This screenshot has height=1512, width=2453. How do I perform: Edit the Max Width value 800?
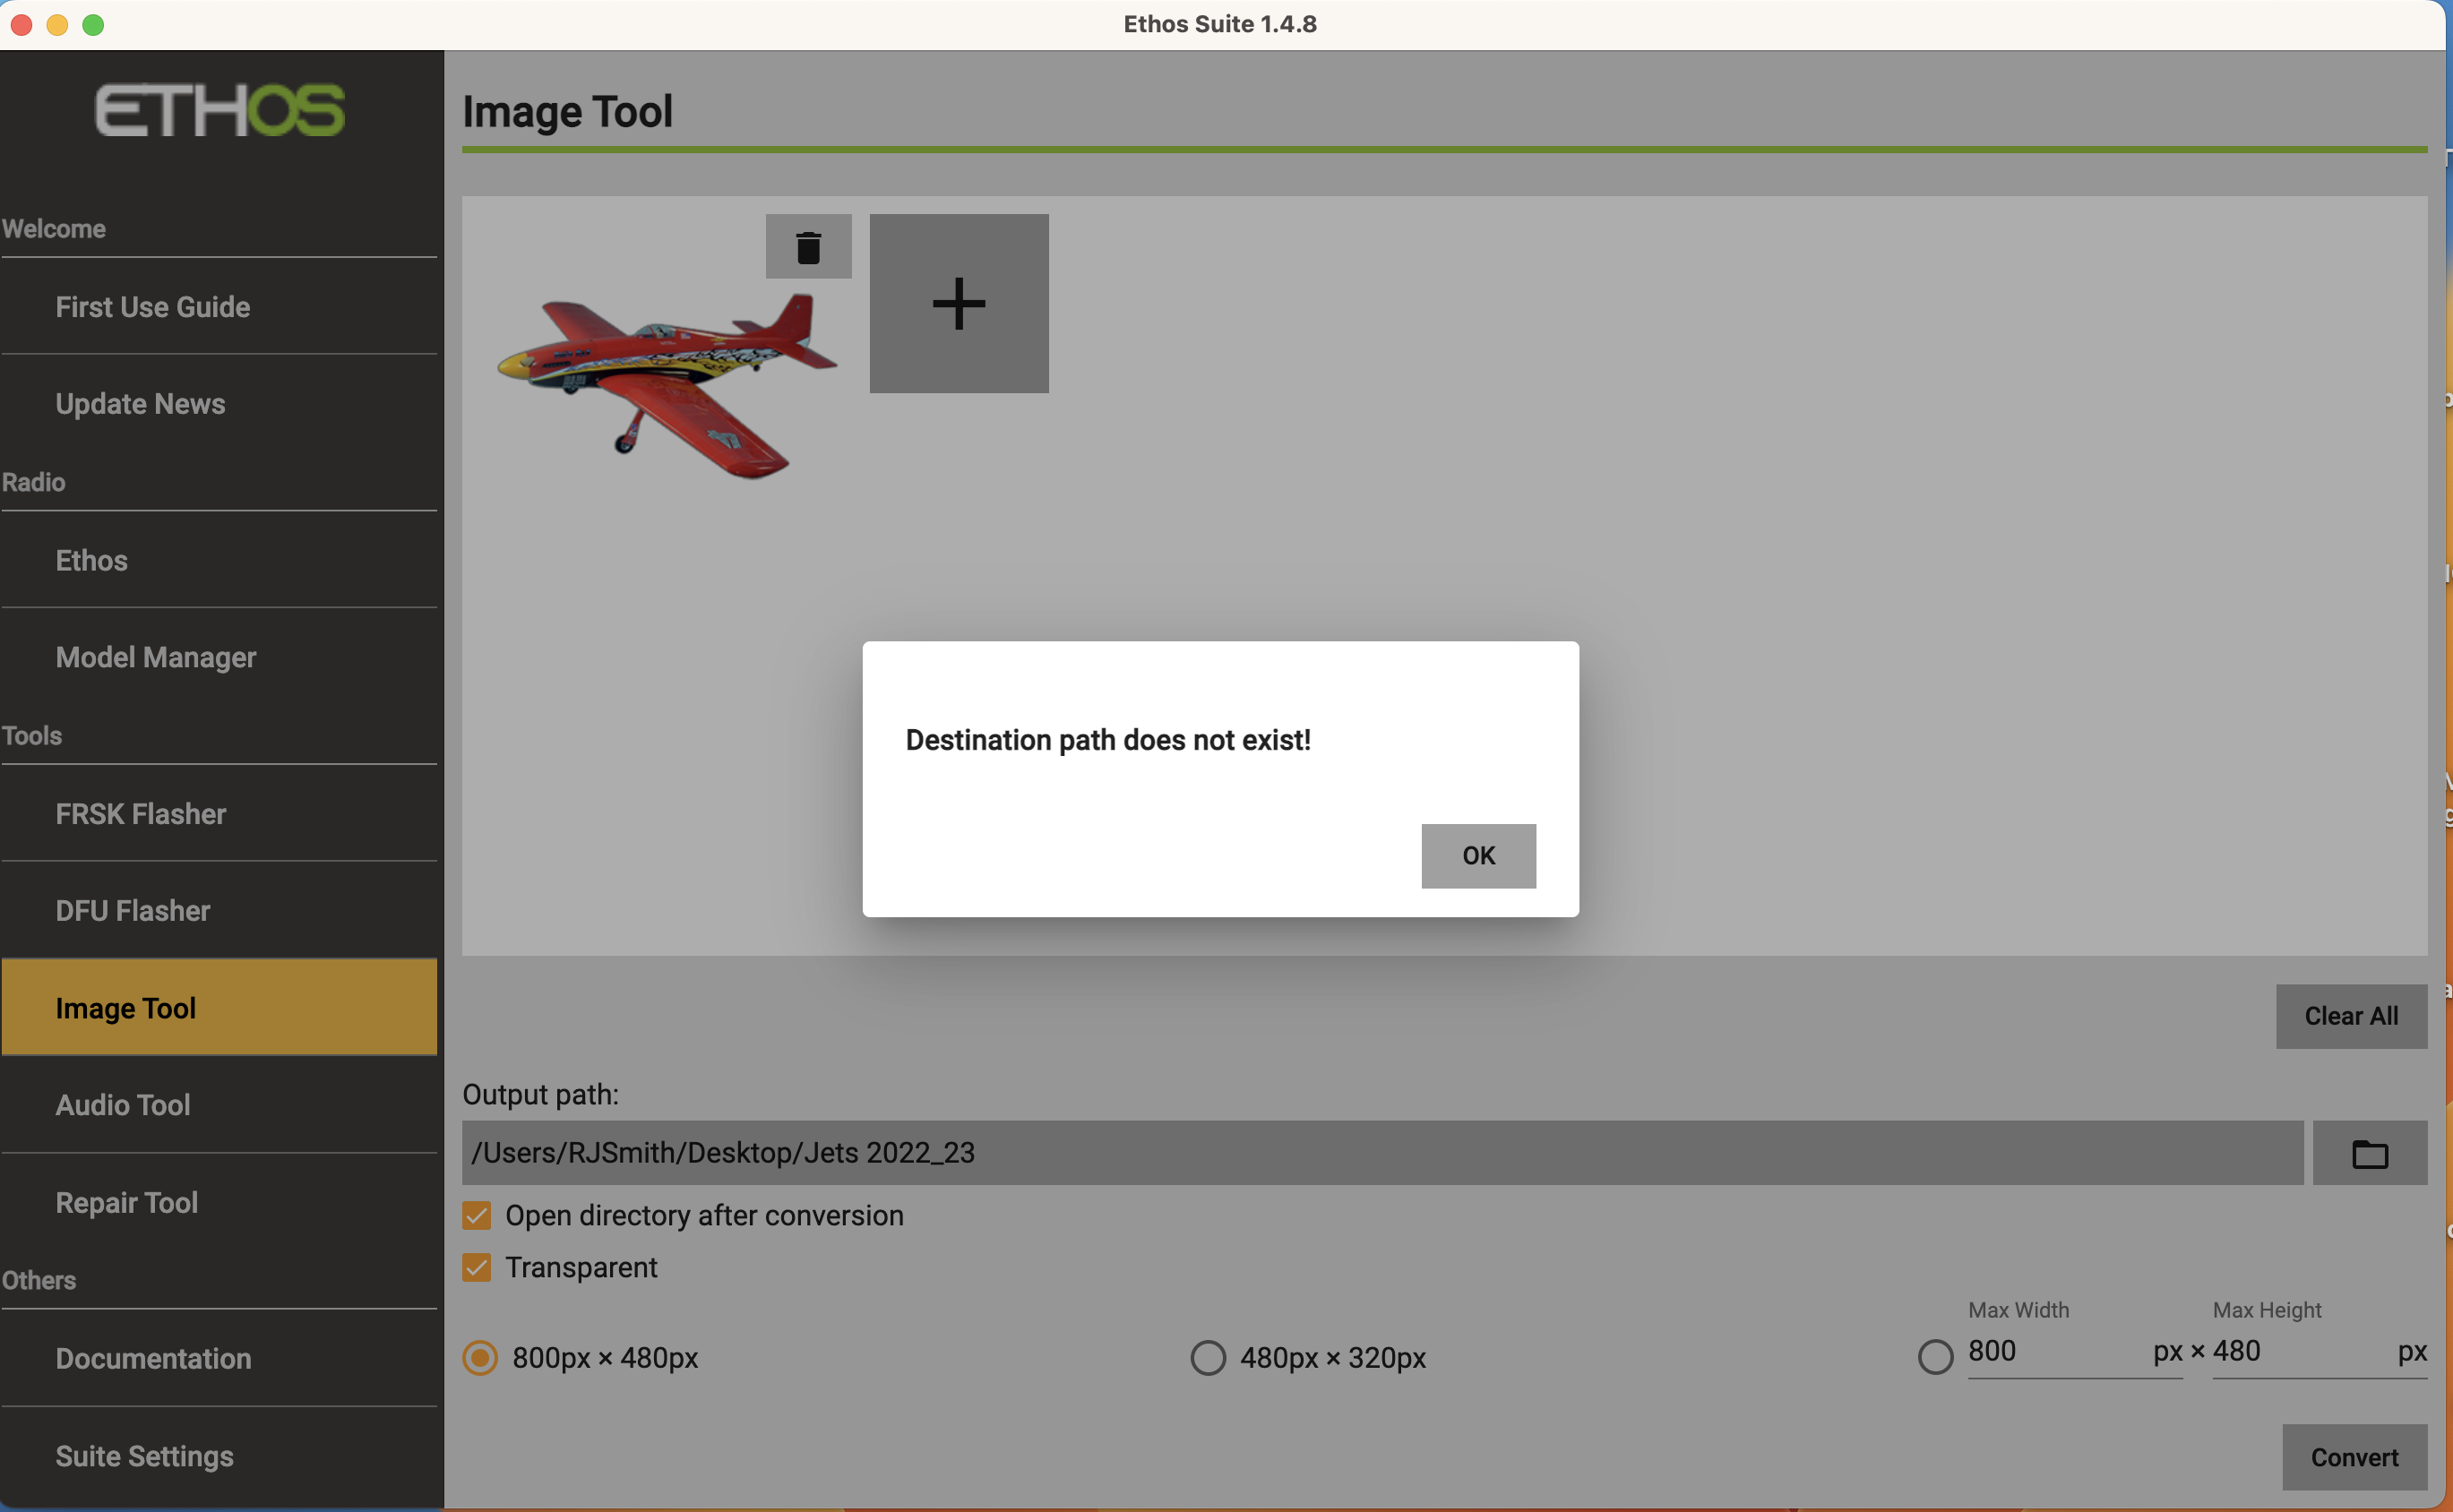coord(2070,1352)
